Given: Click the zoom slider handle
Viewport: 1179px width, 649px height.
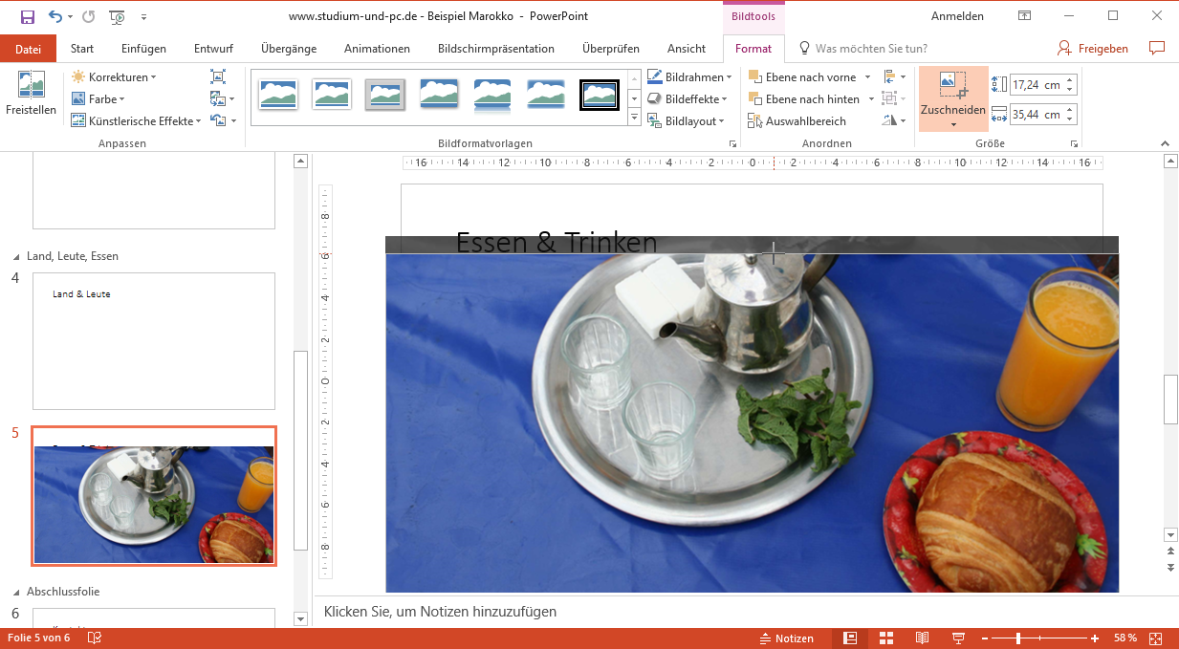Looking at the screenshot, I should (x=1018, y=638).
